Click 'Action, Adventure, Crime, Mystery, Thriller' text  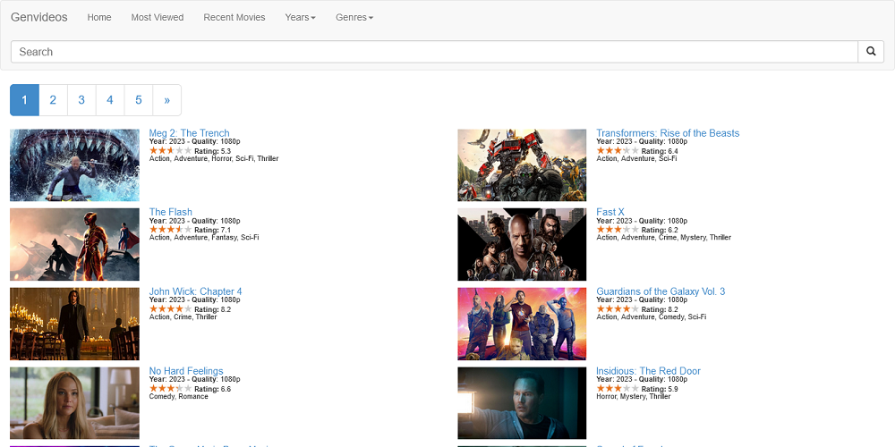664,237
